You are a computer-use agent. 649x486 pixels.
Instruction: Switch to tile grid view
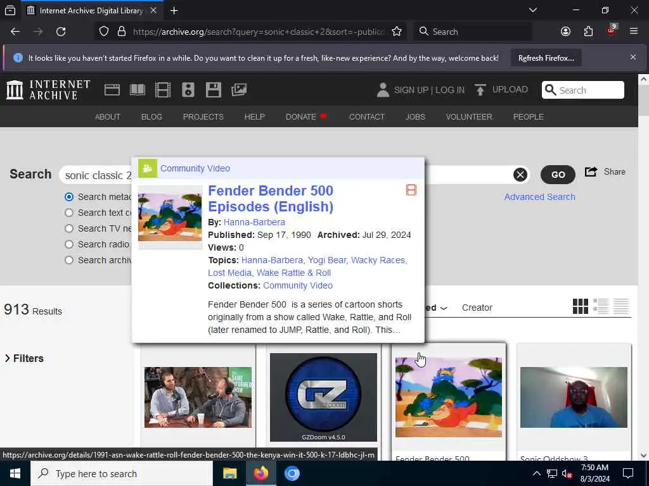pos(581,306)
